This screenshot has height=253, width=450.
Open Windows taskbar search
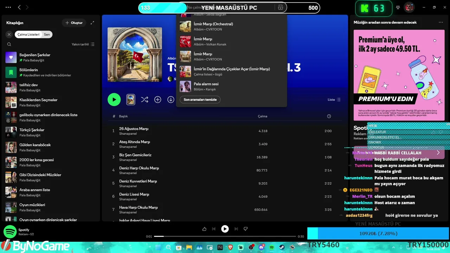(x=168, y=247)
